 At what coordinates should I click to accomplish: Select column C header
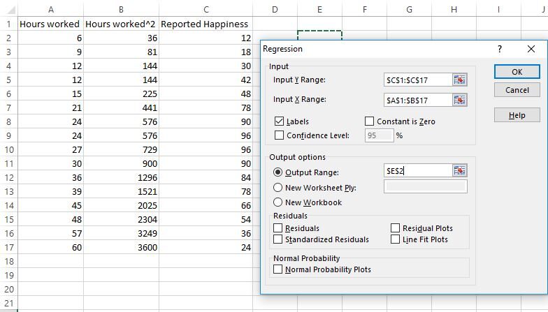pyautogui.click(x=206, y=10)
